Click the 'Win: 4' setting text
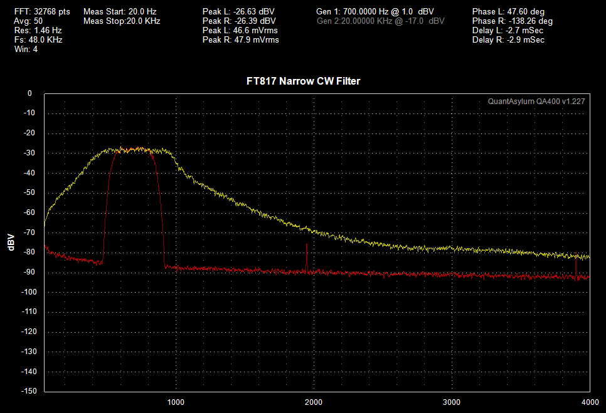Screen dimensions: 606x413 26,49
